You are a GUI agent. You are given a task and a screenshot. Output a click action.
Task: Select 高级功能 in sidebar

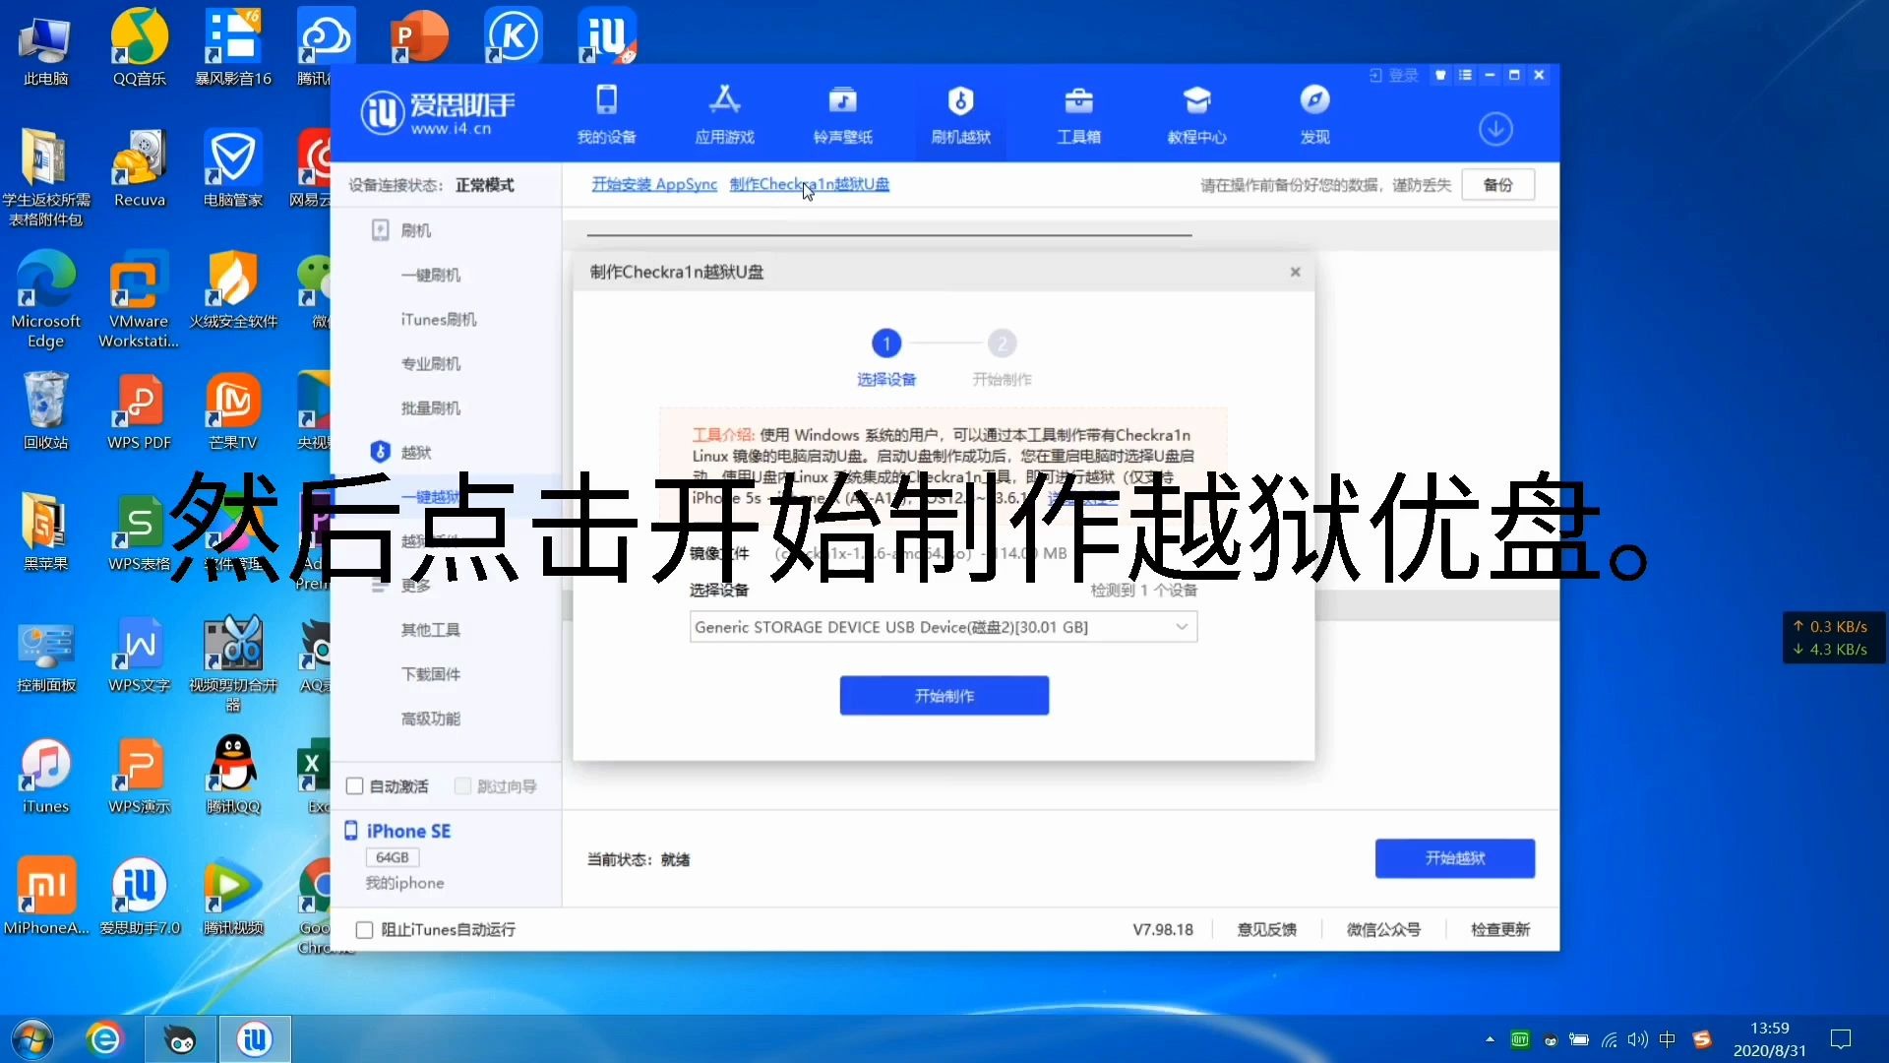(x=430, y=719)
